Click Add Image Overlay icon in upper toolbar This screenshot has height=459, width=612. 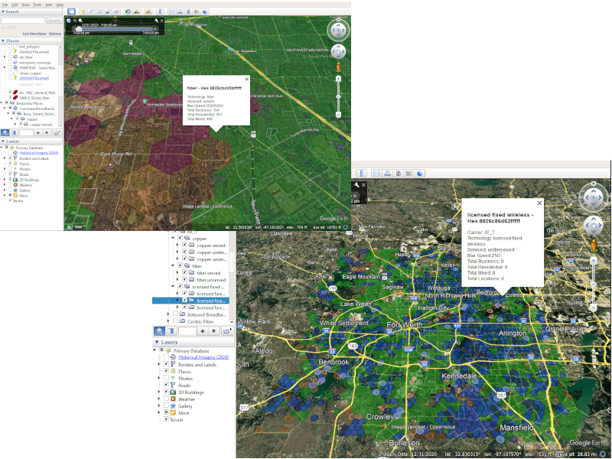(108, 11)
